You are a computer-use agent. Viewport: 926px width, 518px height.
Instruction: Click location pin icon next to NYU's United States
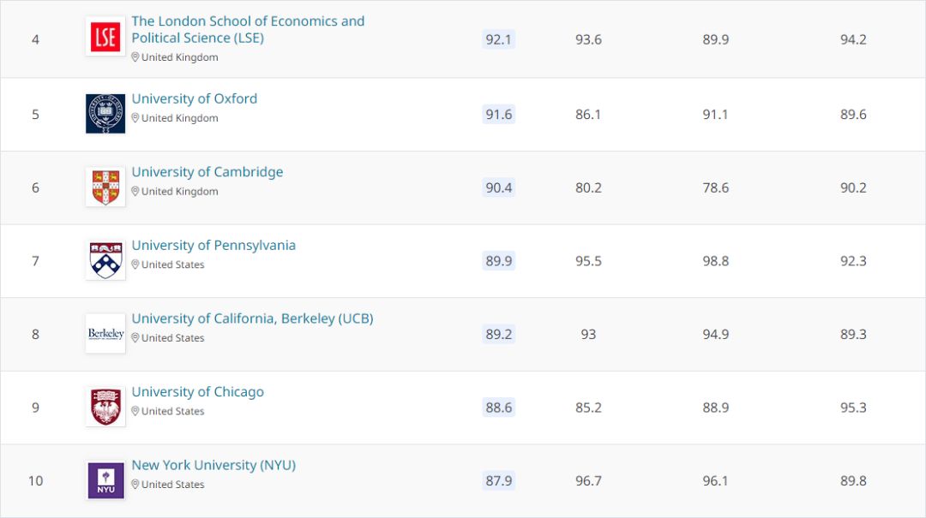(x=135, y=485)
